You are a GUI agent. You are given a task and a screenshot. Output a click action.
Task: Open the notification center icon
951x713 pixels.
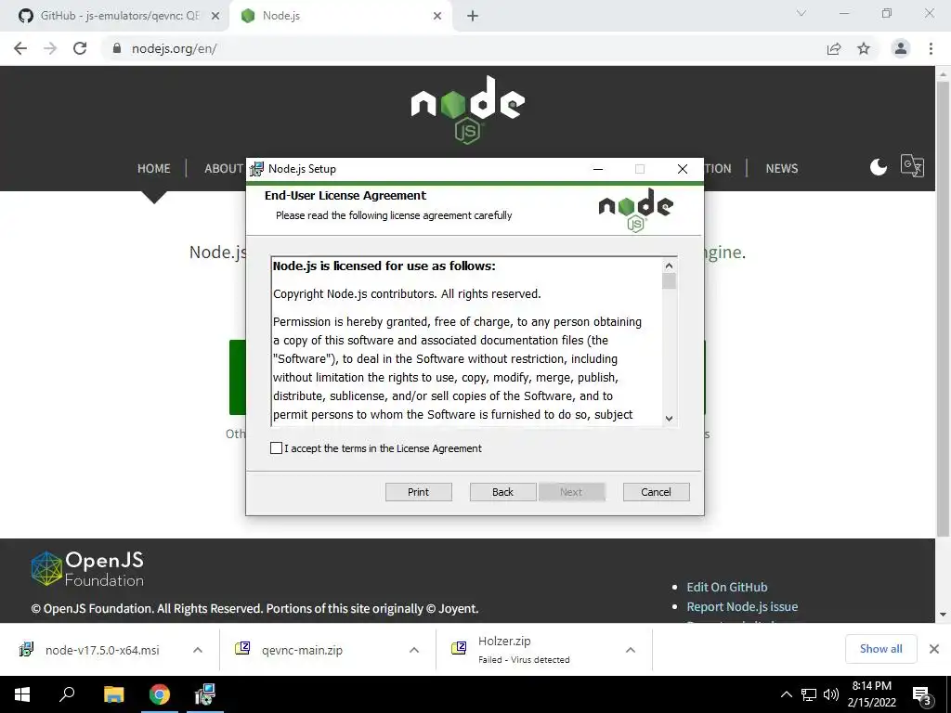click(x=922, y=695)
